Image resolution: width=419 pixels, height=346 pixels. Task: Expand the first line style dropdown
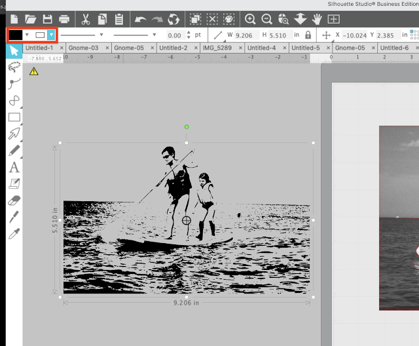[101, 35]
